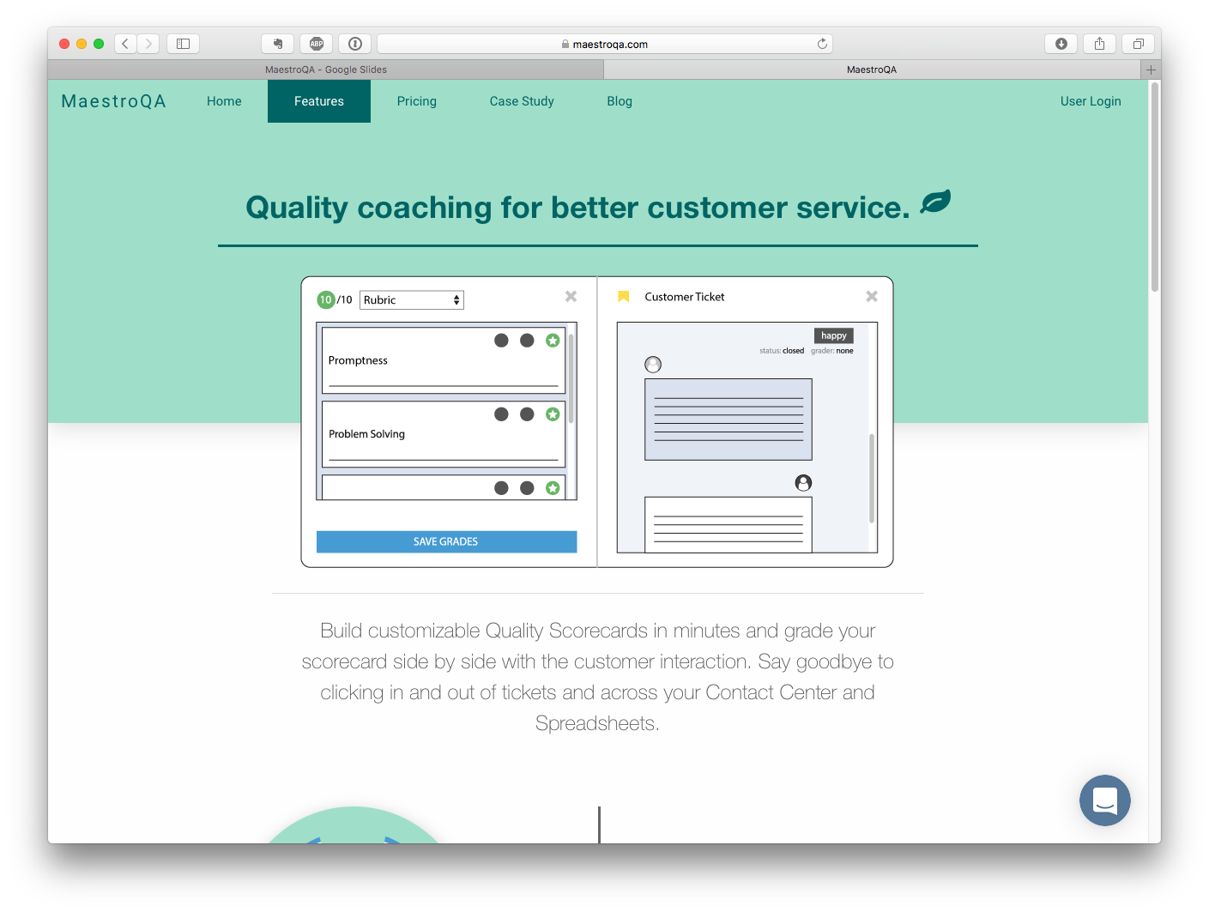
Task: Click the customer message block
Action: coord(728,420)
